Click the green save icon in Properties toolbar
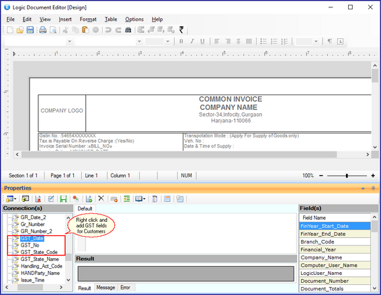The image size is (381, 295). click(63, 198)
